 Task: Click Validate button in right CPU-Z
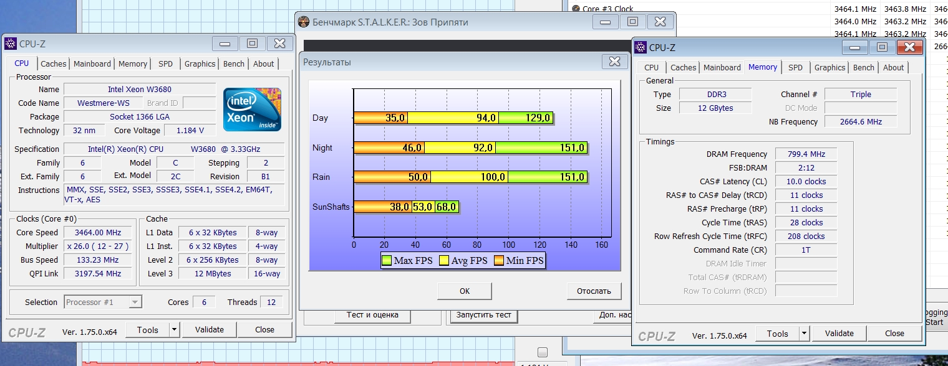(839, 334)
